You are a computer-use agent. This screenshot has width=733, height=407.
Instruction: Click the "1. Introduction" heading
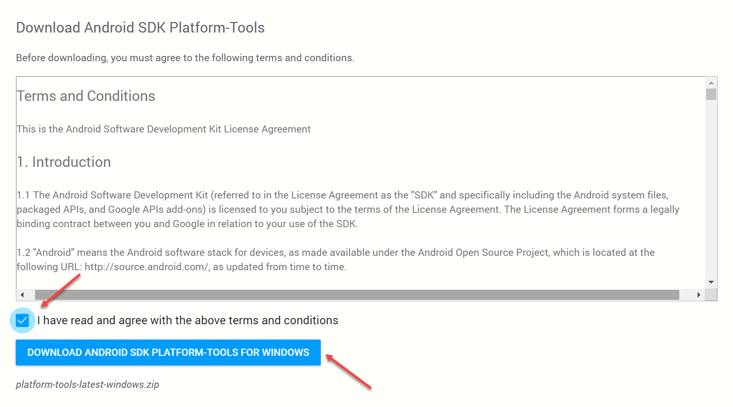[x=64, y=162]
